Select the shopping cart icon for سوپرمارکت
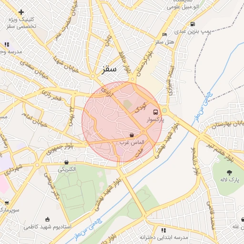The image size is (244, 244). coord(7,203)
